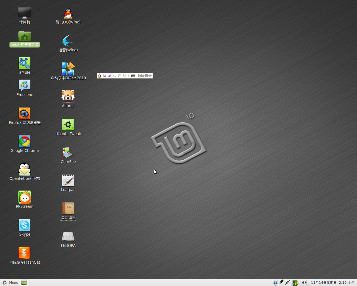The height and width of the screenshot is (286, 357).
Task: Open the network connection tray icon
Action: click(288, 283)
